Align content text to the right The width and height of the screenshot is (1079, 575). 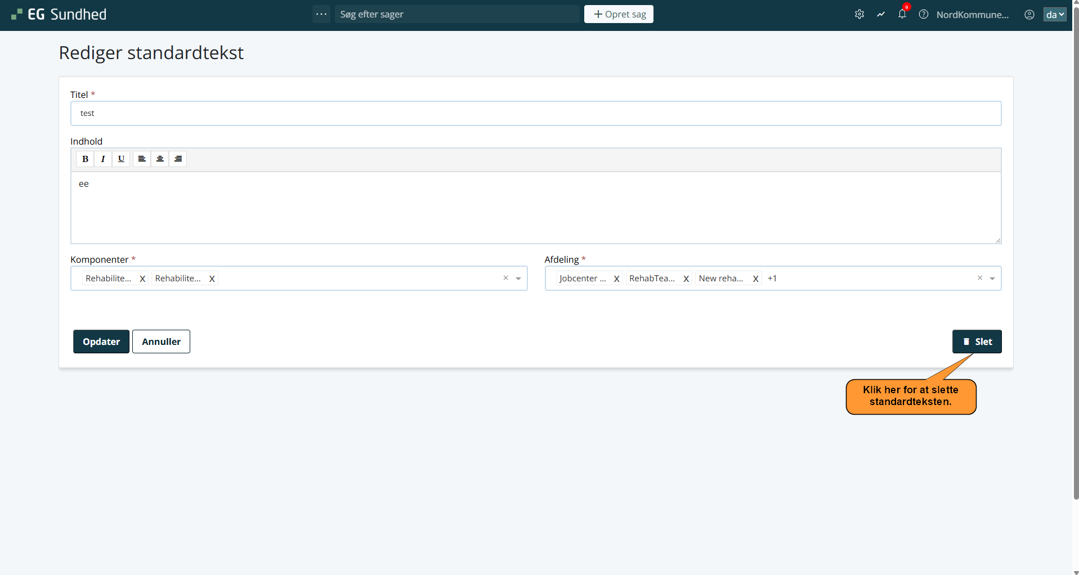(x=178, y=159)
